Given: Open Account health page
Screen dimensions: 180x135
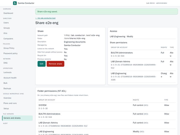Looking at the screenshot, I should point(10,78).
